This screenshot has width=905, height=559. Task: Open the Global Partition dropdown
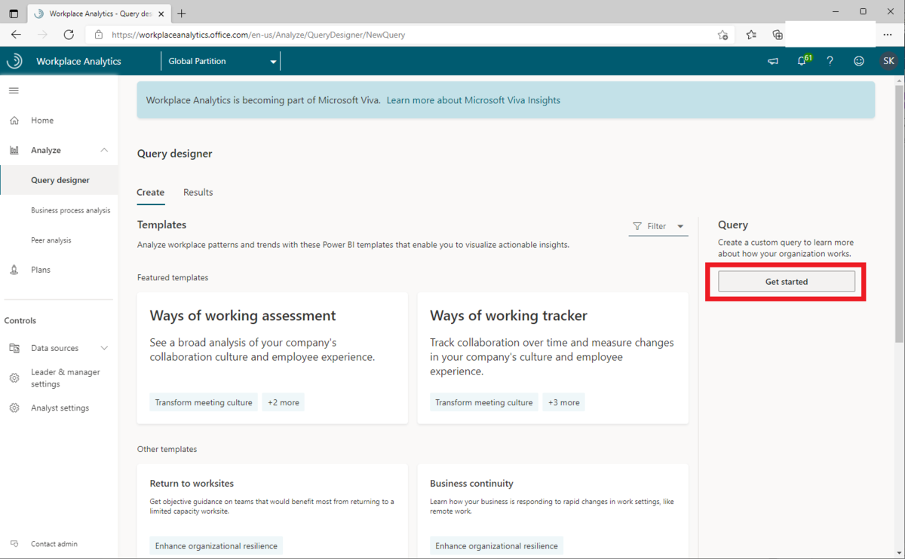pos(221,62)
